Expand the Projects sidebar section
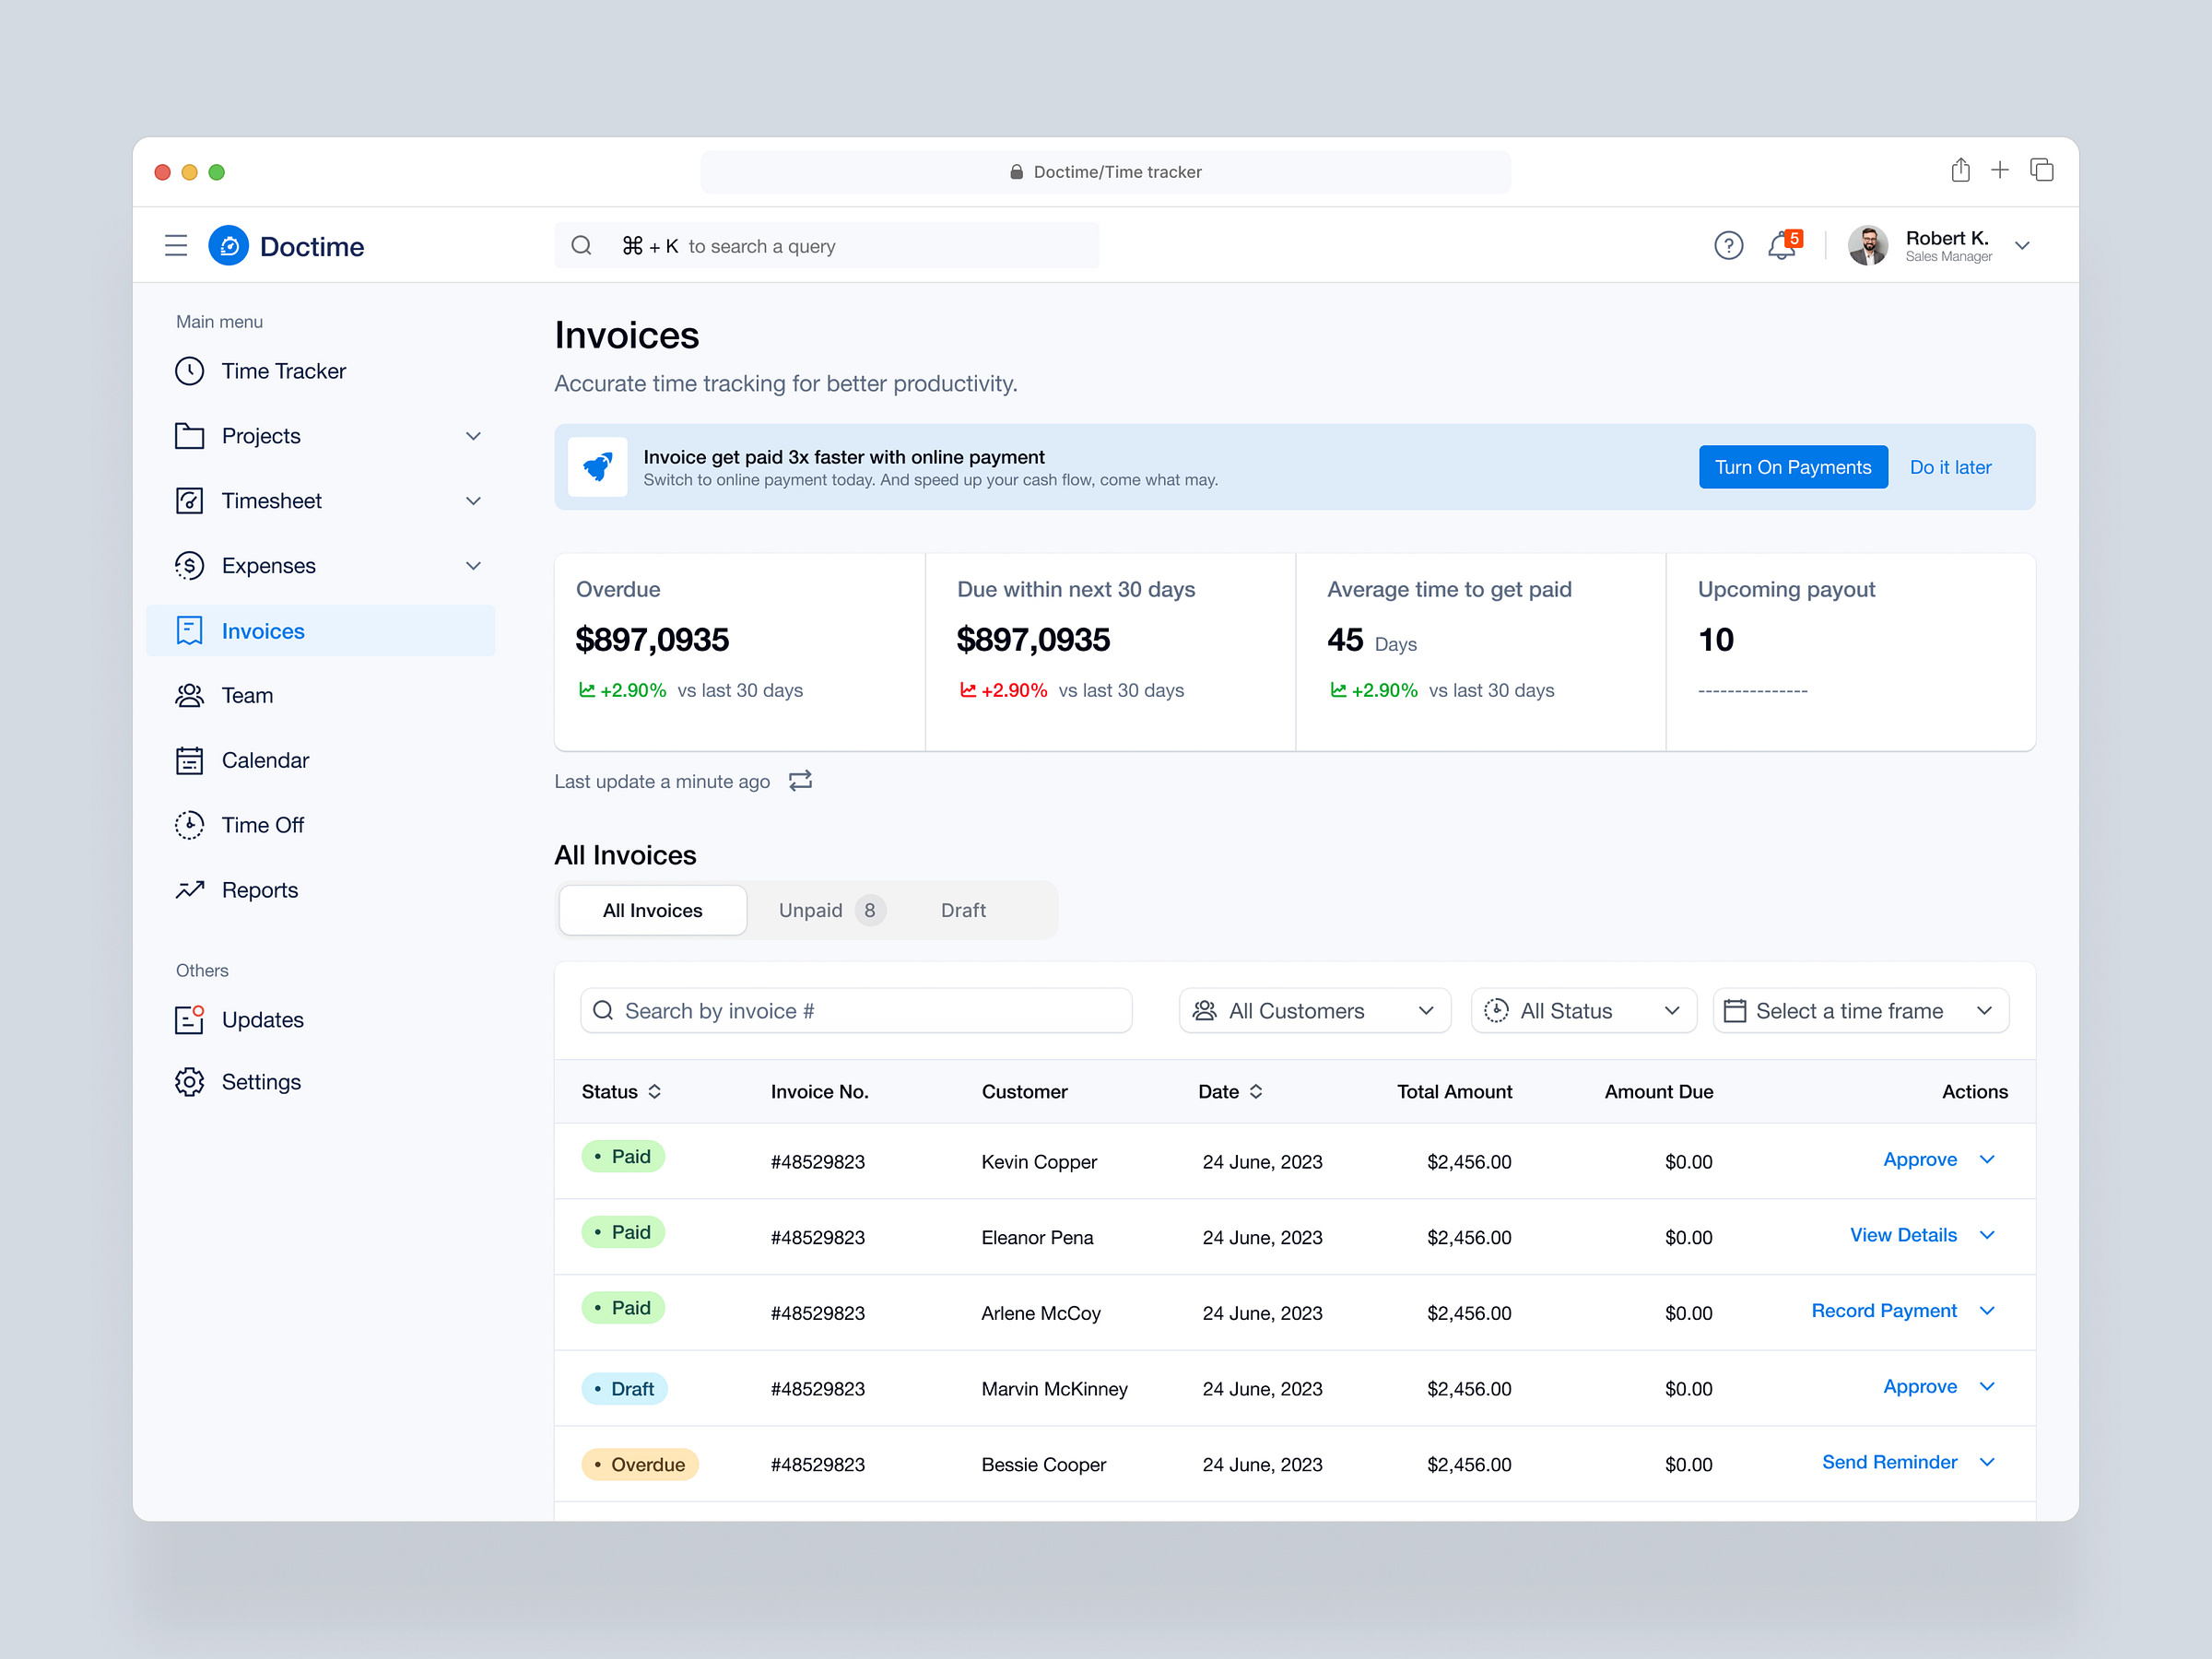This screenshot has height=1659, width=2212. point(473,435)
